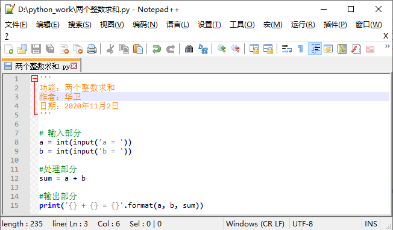
Task: Toggle synchronize horizontal scrolling icon
Action: tap(268, 49)
